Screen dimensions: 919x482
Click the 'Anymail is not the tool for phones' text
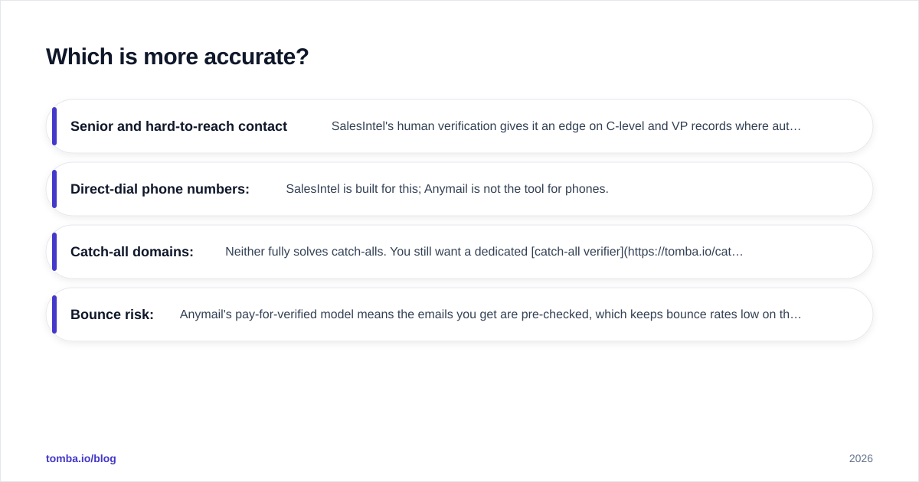click(x=517, y=189)
